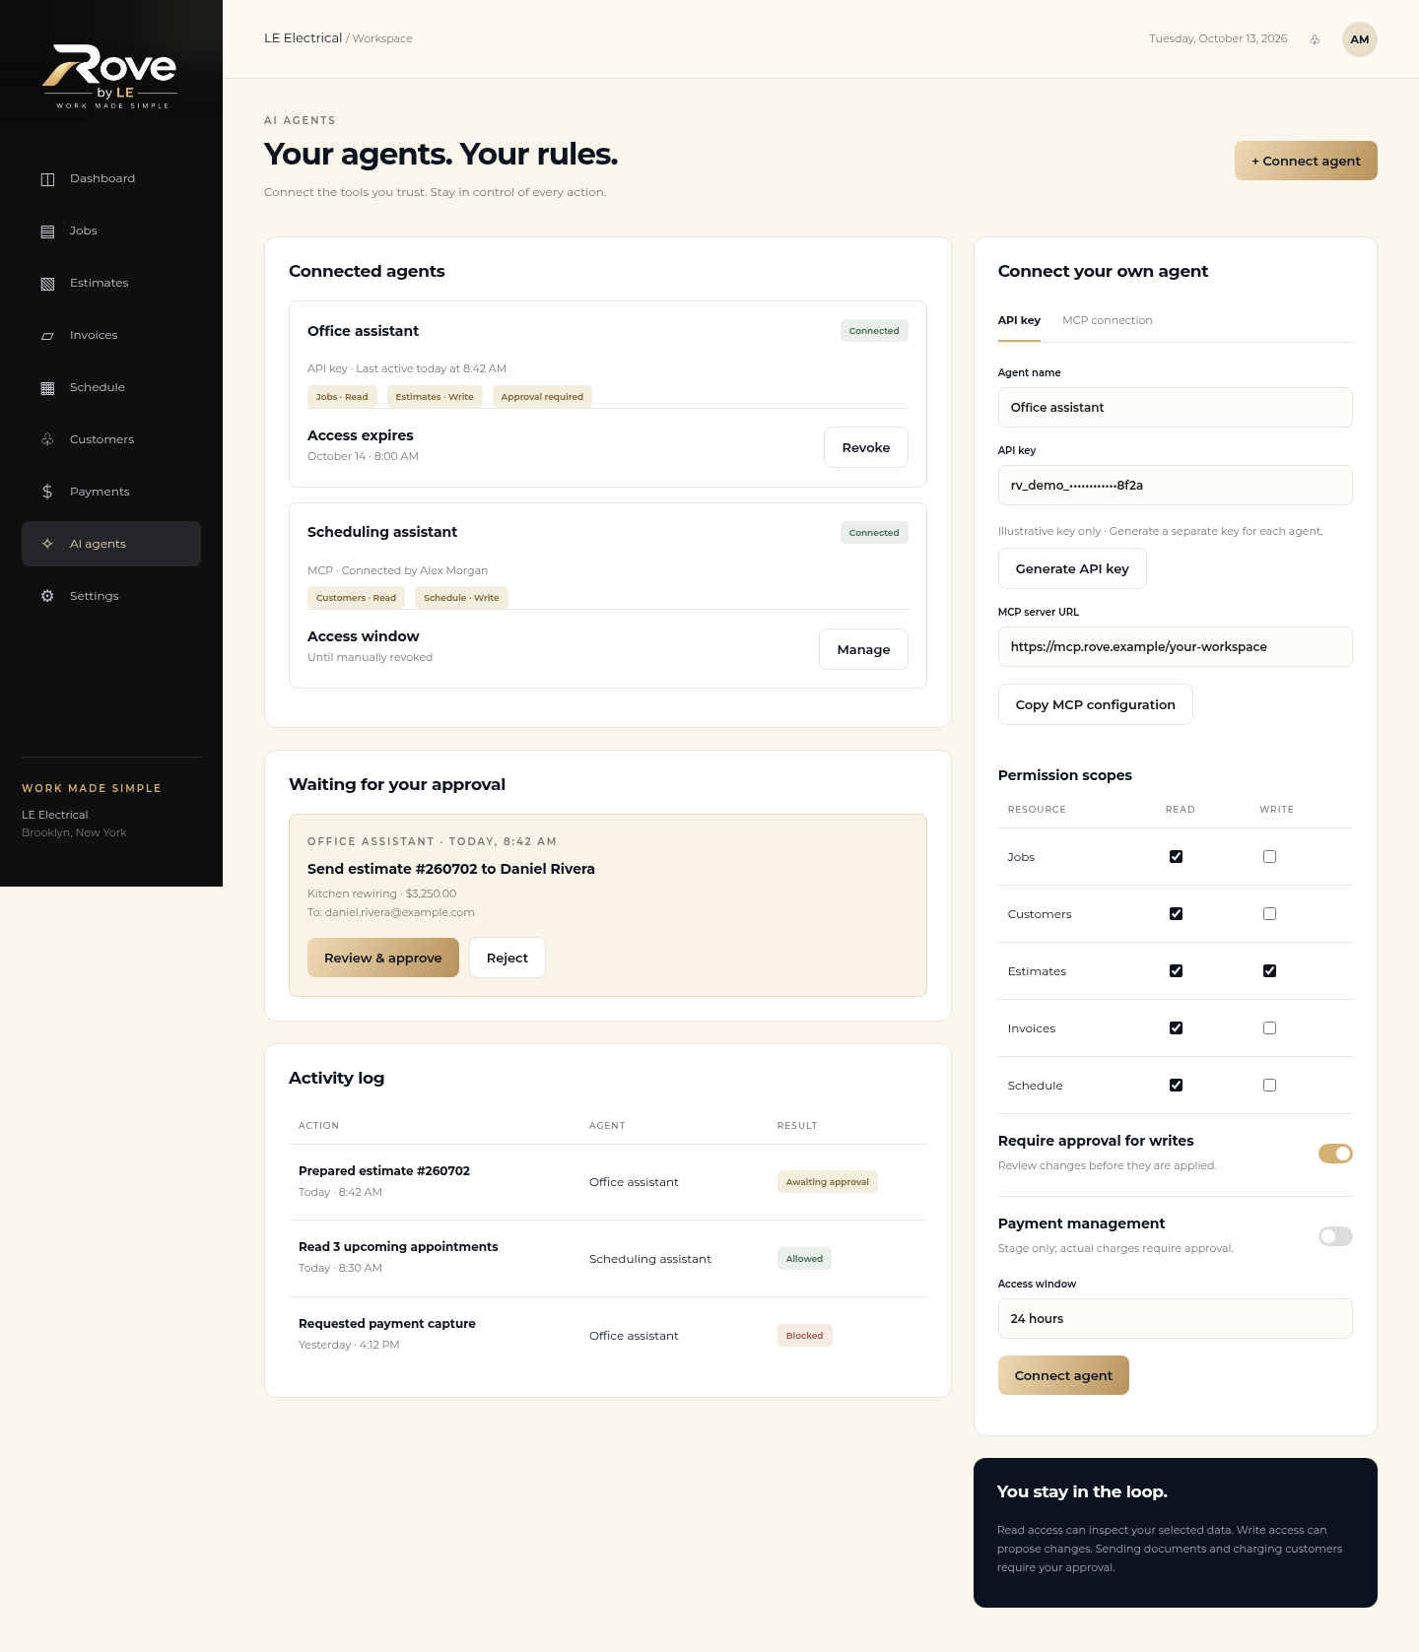This screenshot has height=1652, width=1419.
Task: Click the Invoices icon in sidebar
Action: click(47, 336)
